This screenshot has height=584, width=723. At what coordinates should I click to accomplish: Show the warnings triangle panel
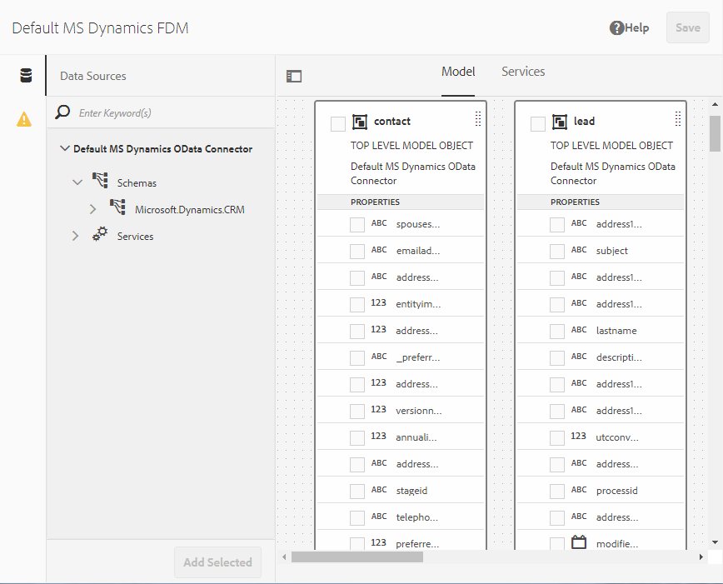coord(24,119)
